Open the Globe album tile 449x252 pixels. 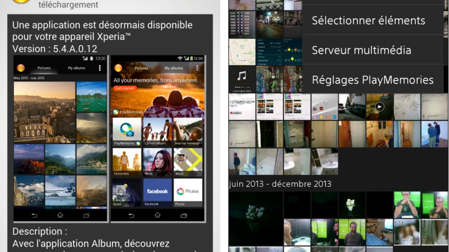[127, 192]
